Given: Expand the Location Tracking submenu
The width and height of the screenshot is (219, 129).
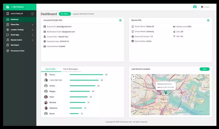Looking at the screenshot, I should pyautogui.click(x=33, y=30).
